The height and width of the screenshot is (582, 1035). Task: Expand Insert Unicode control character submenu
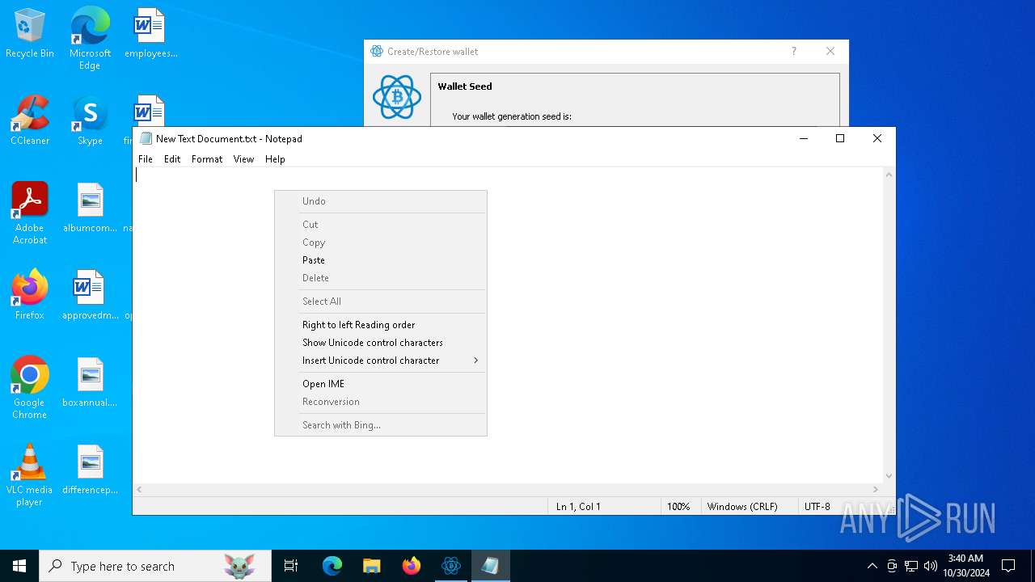[381, 361]
